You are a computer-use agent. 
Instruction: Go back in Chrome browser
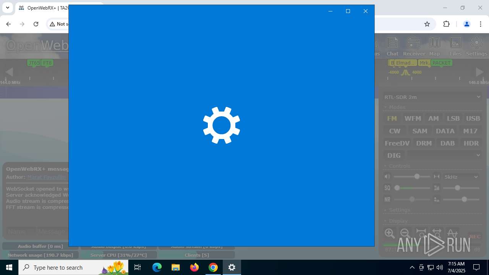[8, 24]
